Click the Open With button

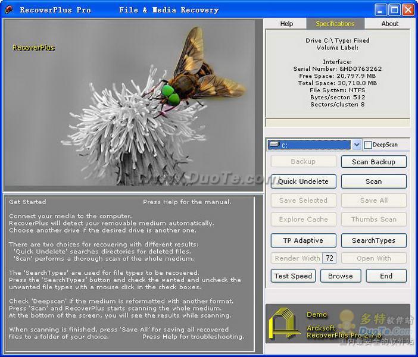(373, 258)
